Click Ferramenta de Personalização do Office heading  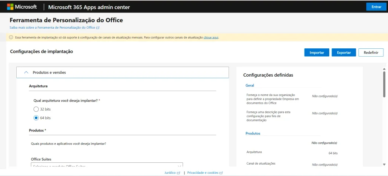tap(66, 20)
